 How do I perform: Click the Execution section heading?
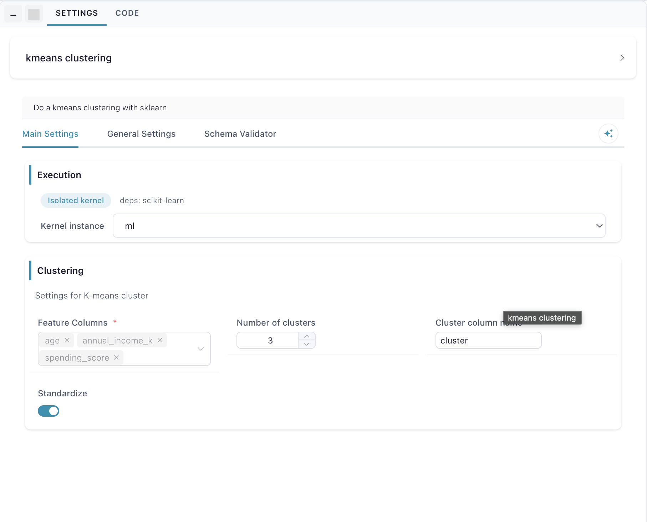[x=59, y=175]
